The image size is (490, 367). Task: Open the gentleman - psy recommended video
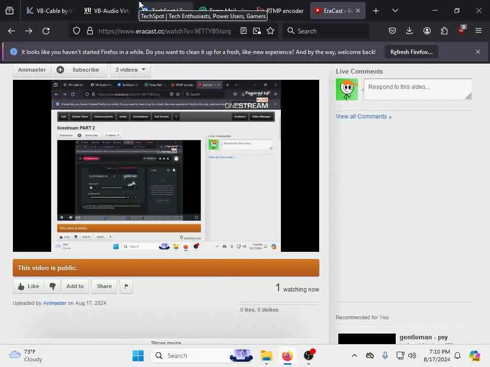coord(423,337)
